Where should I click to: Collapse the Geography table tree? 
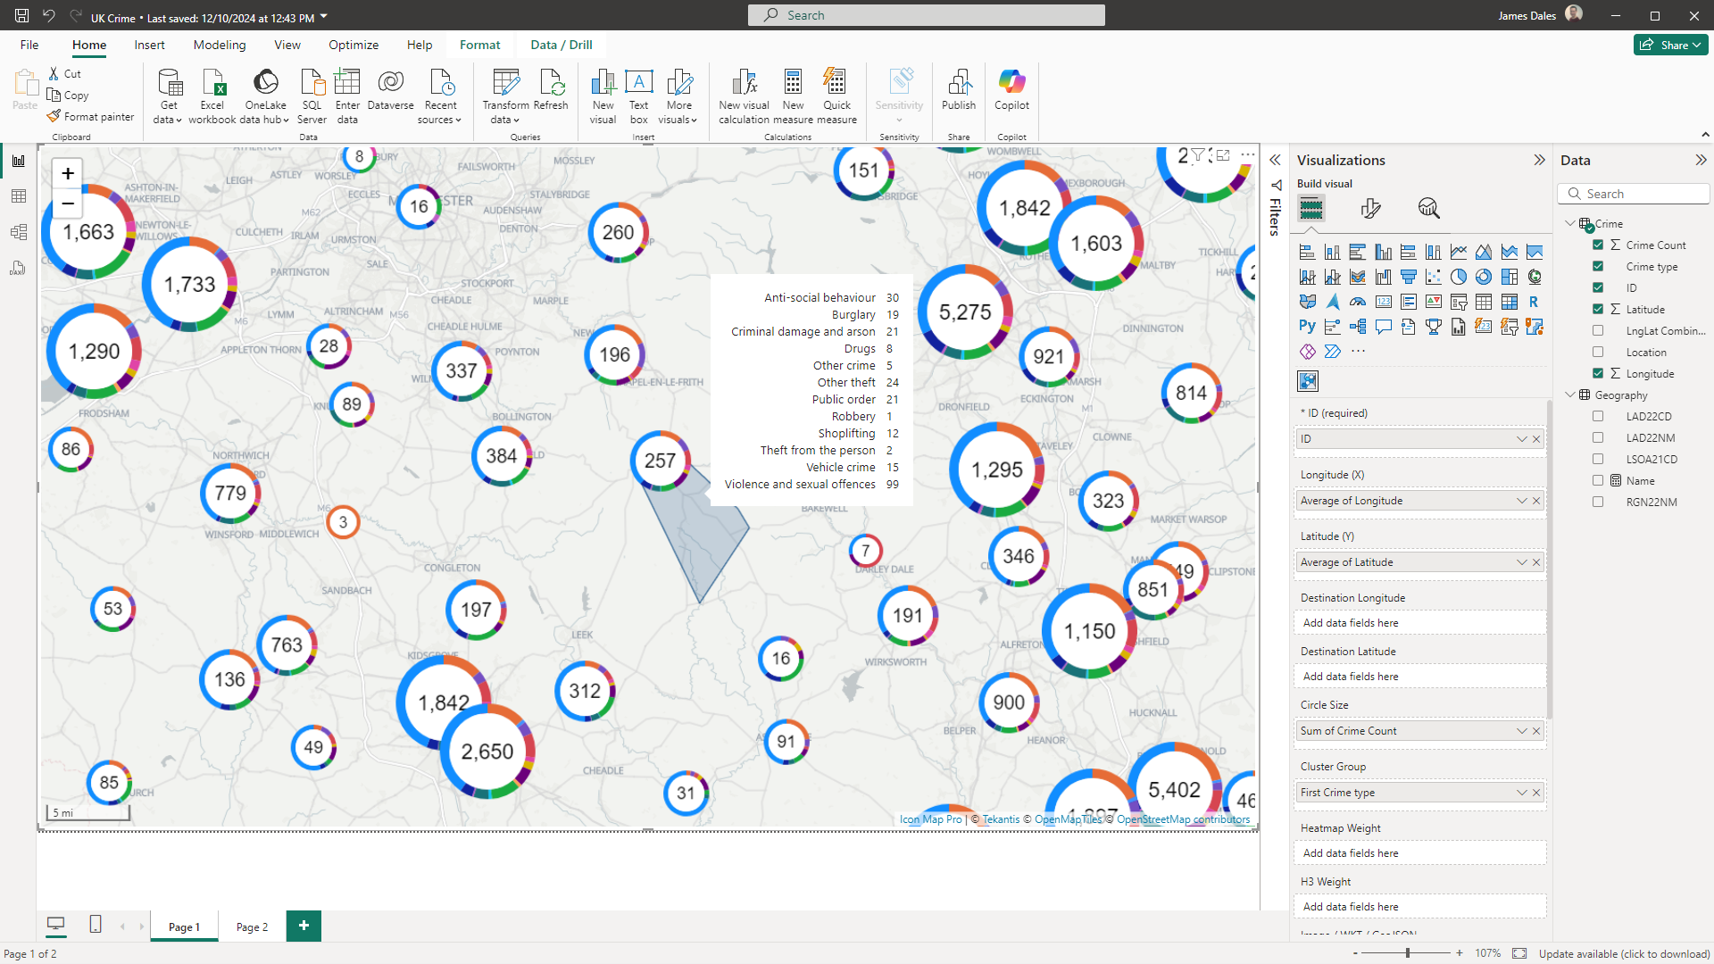click(x=1570, y=395)
